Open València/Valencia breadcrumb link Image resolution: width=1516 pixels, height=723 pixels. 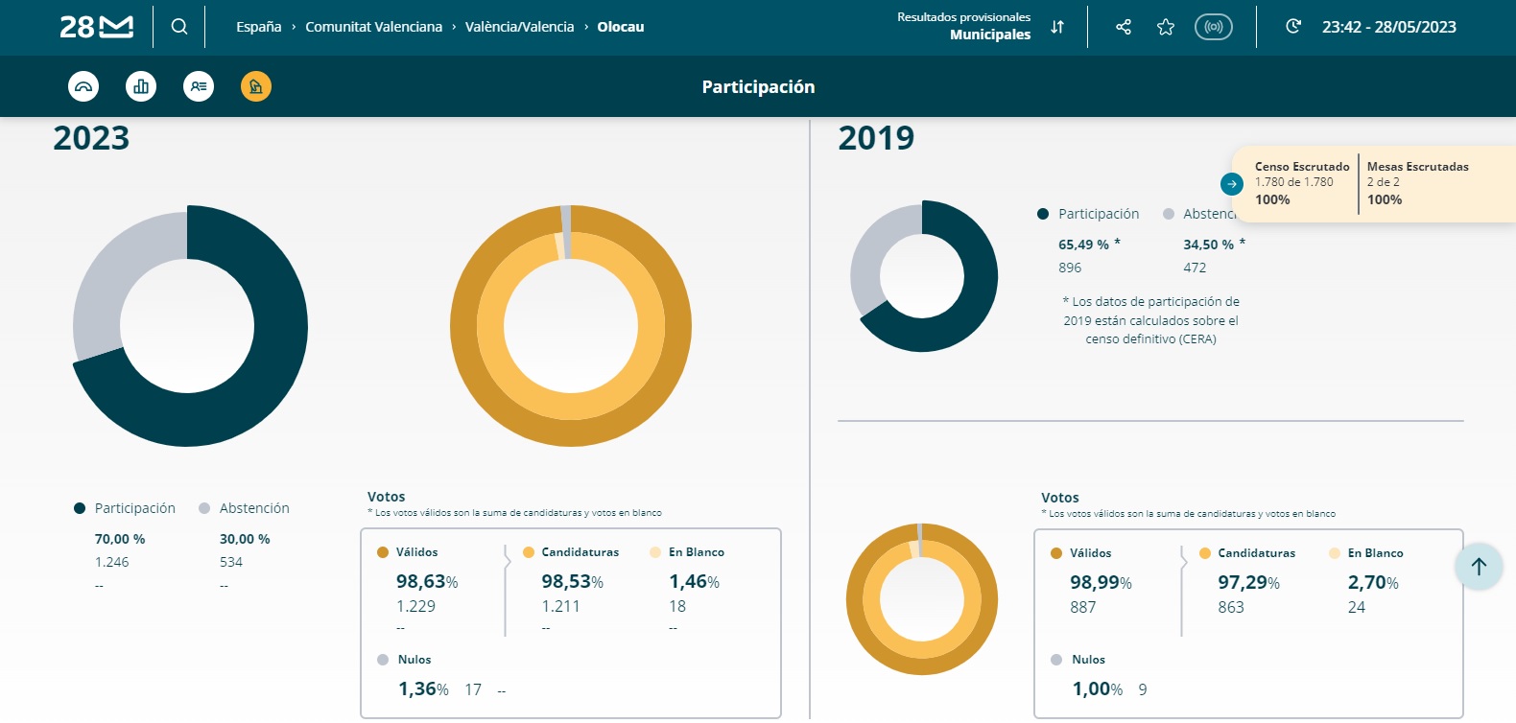[x=519, y=27]
